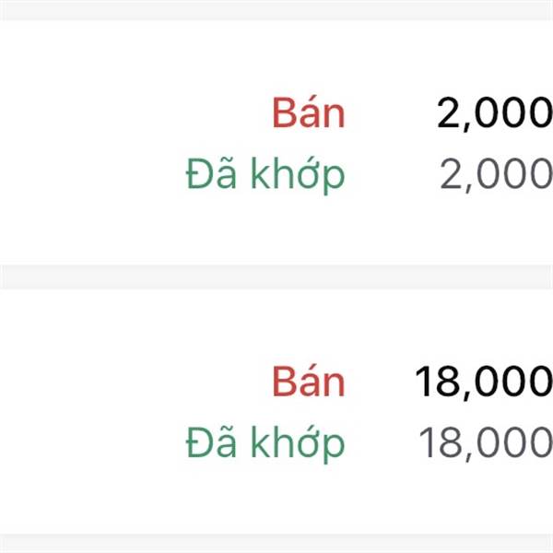553x553 pixels.
Task: Click the gray strip above the 2,000 order
Action: pos(276,9)
